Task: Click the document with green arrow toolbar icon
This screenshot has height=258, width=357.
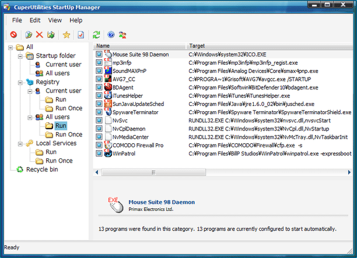Action: coord(29,34)
